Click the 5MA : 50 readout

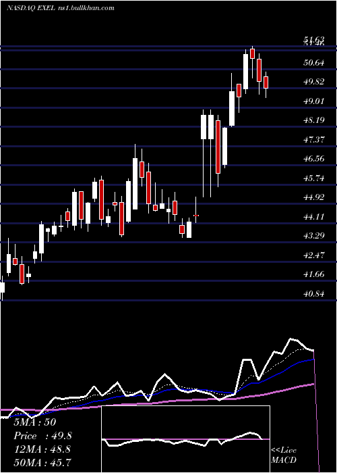pyautogui.click(x=34, y=422)
